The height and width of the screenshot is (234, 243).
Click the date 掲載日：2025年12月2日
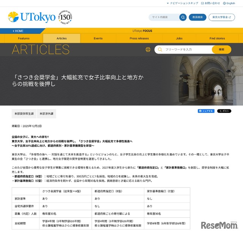coord(27,126)
